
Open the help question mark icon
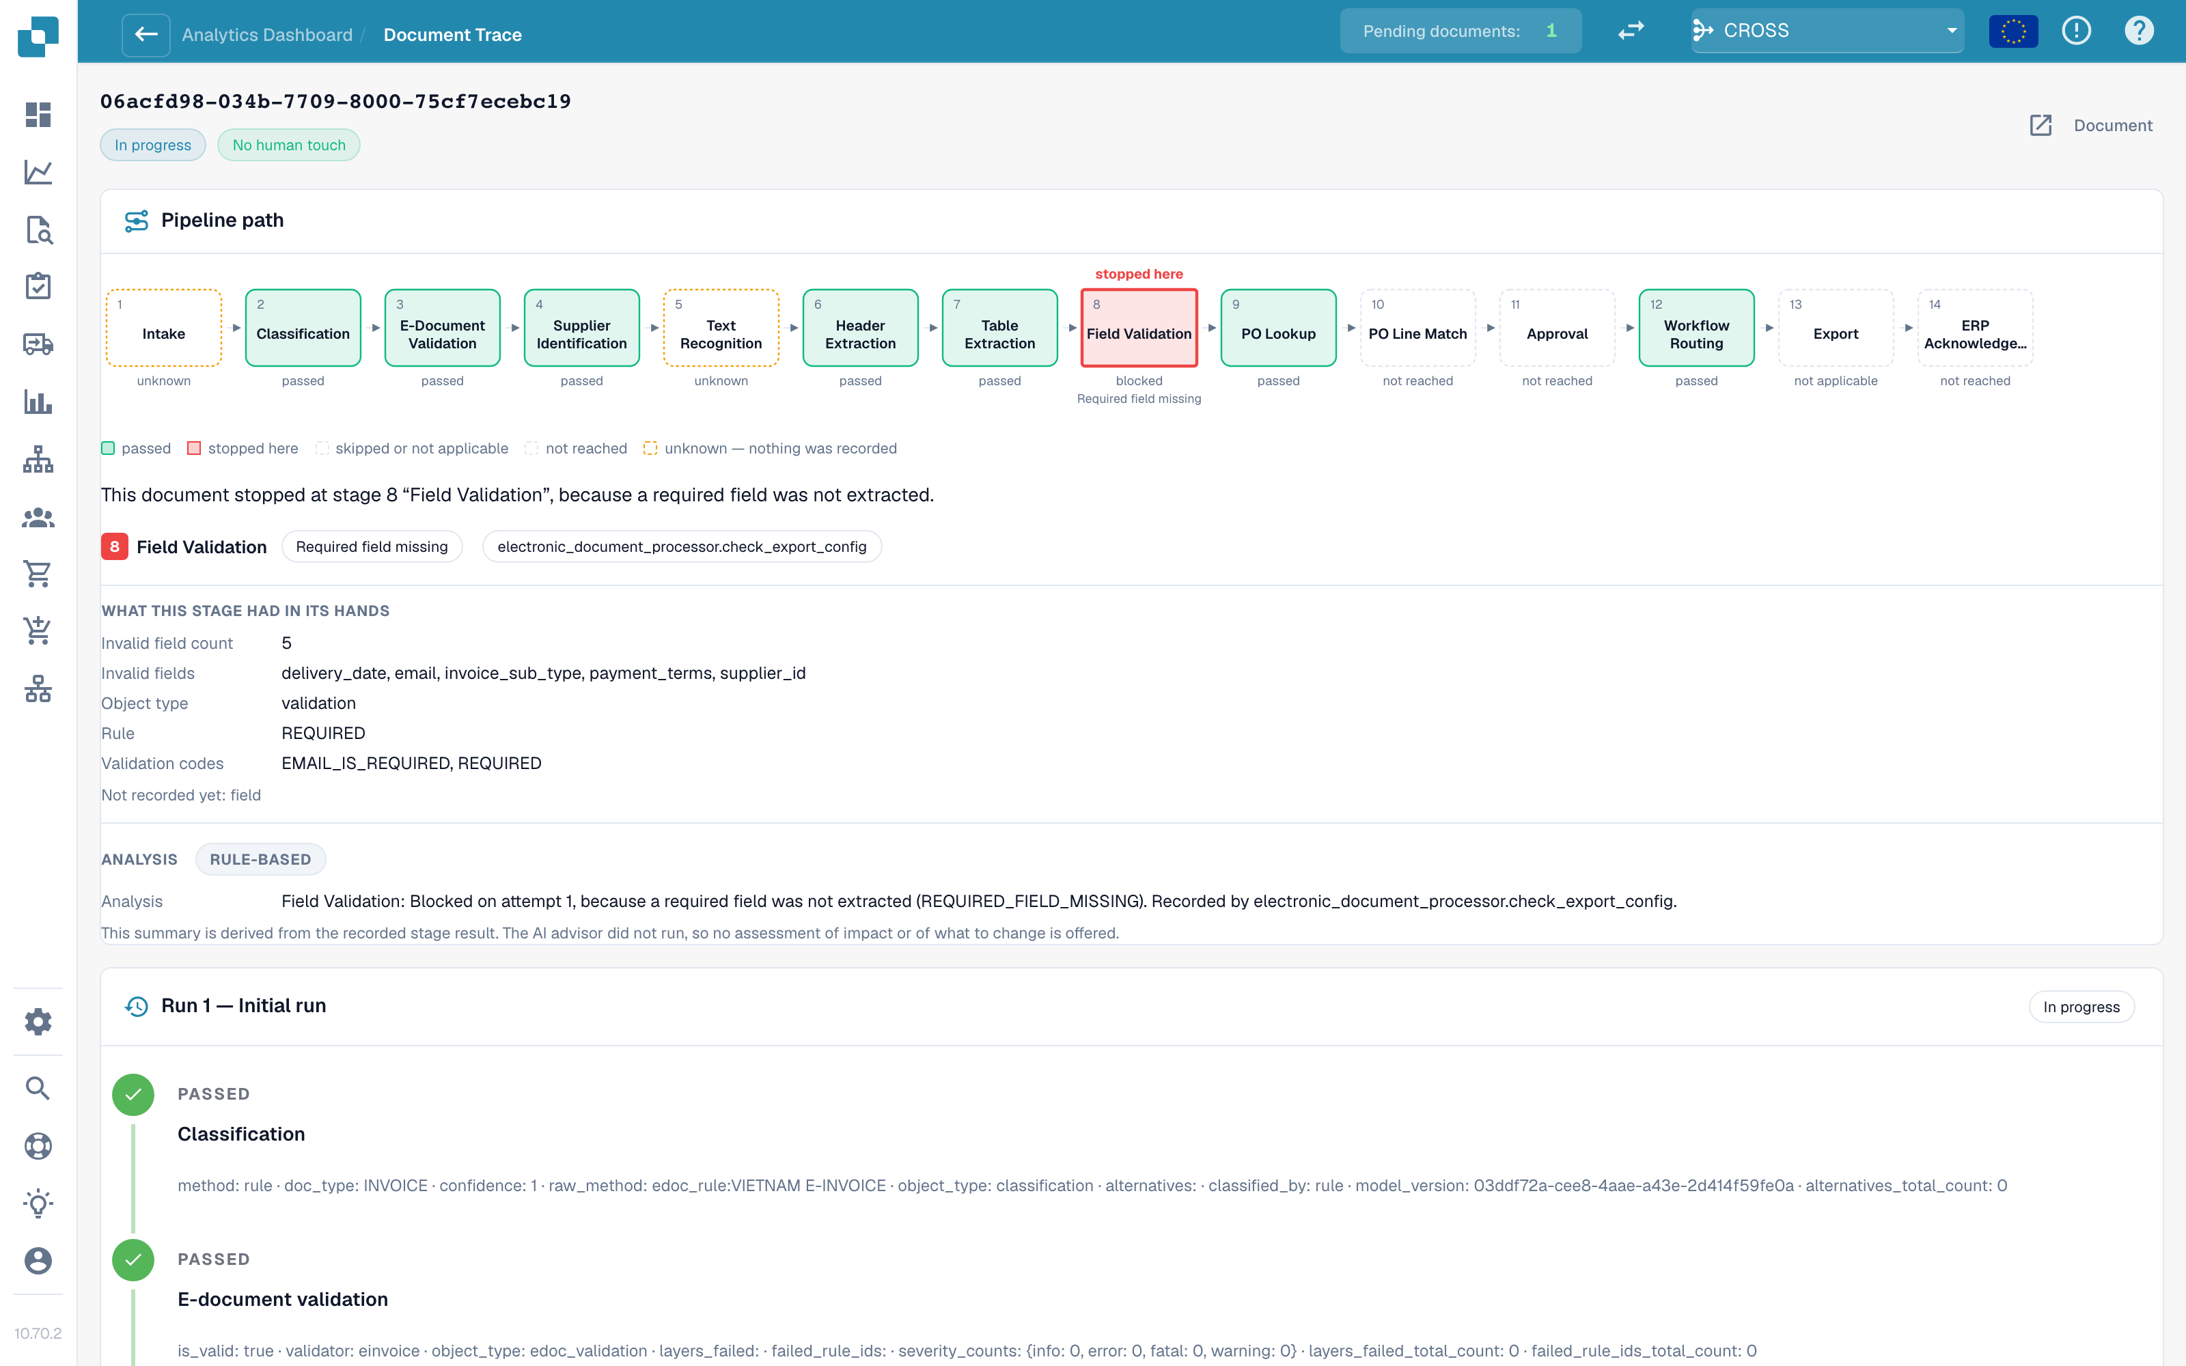coord(2138,31)
